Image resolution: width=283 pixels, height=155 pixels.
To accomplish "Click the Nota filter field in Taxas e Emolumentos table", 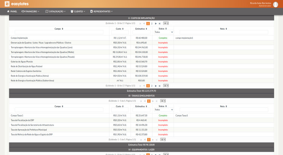I will (224, 110).
